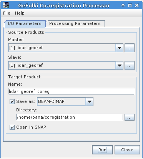The image size is (143, 159).
Task: Click the target product Name field
Action: [71, 91]
